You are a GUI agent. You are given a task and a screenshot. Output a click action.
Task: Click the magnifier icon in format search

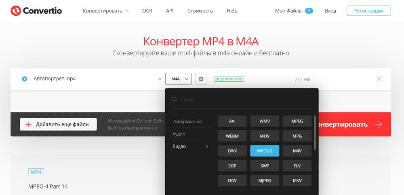[175, 100]
